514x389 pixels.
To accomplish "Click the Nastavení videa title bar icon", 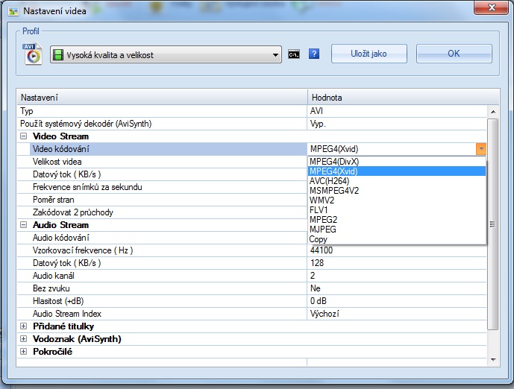I will tap(12, 12).
